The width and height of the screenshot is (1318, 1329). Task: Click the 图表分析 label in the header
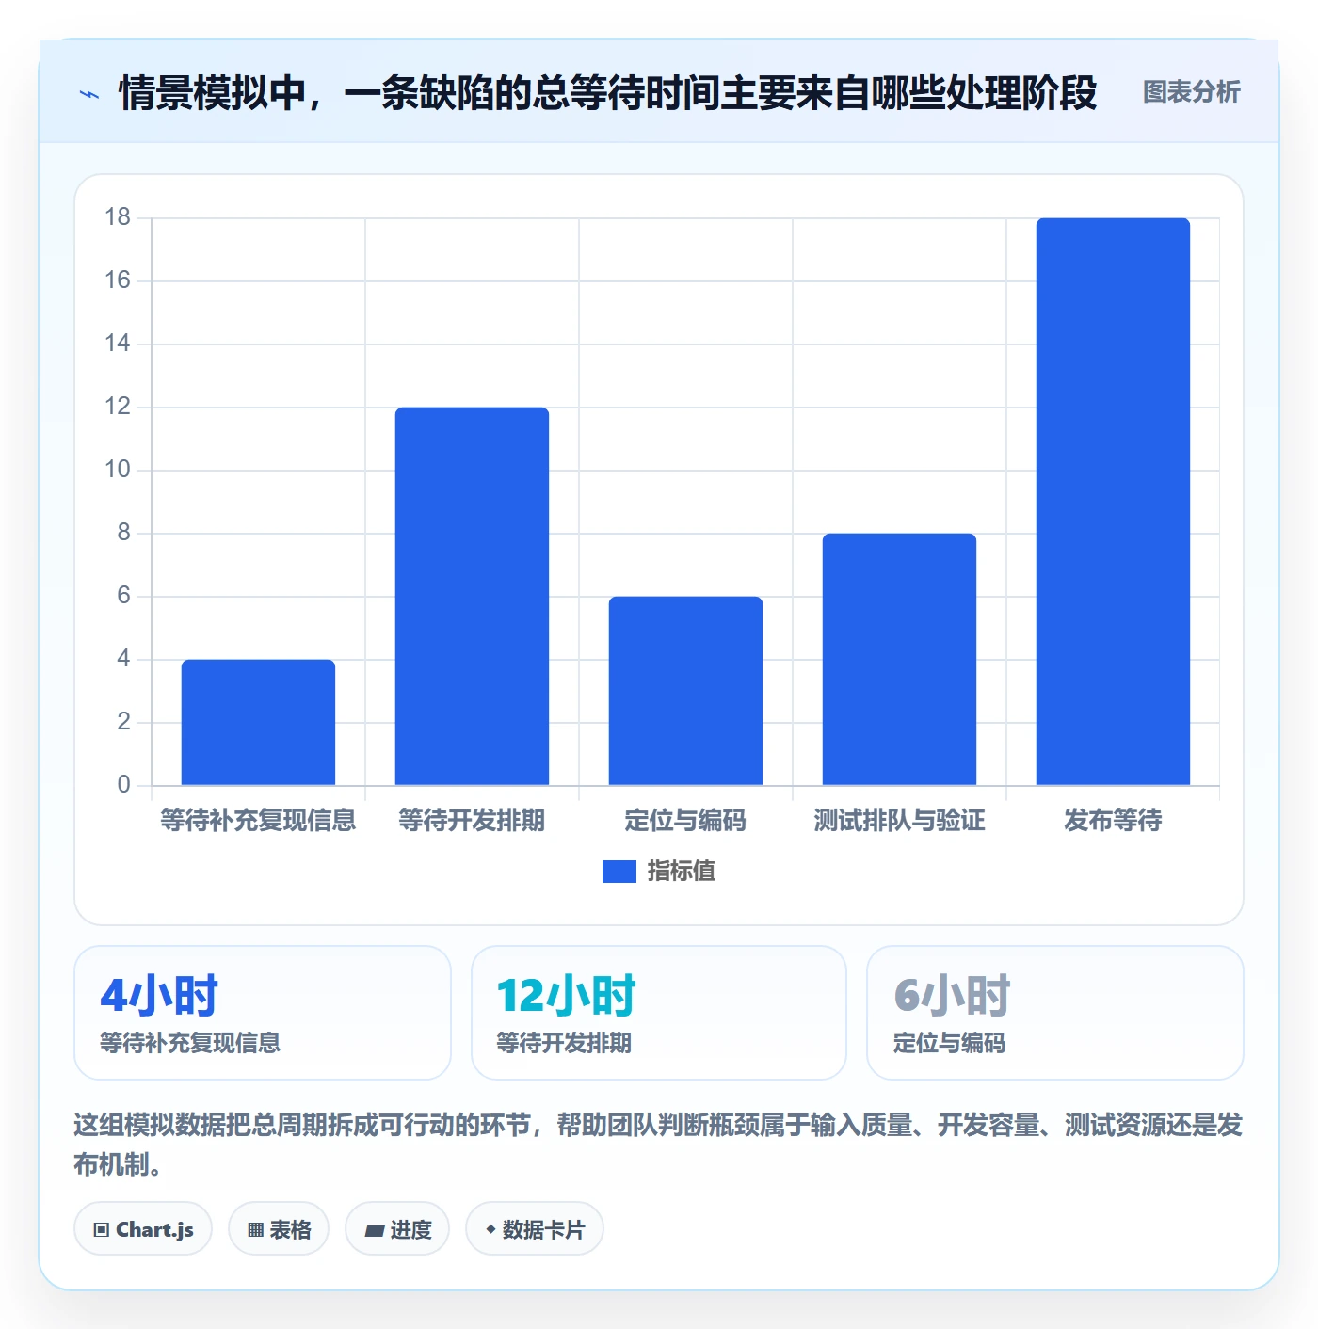point(1191,92)
